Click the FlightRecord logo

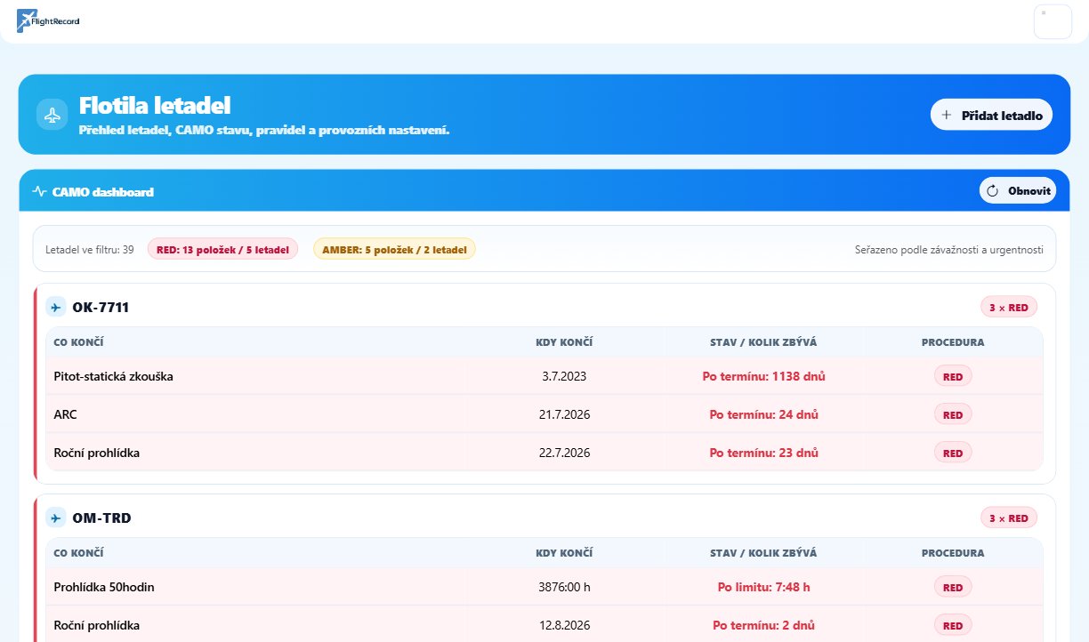tap(48, 19)
